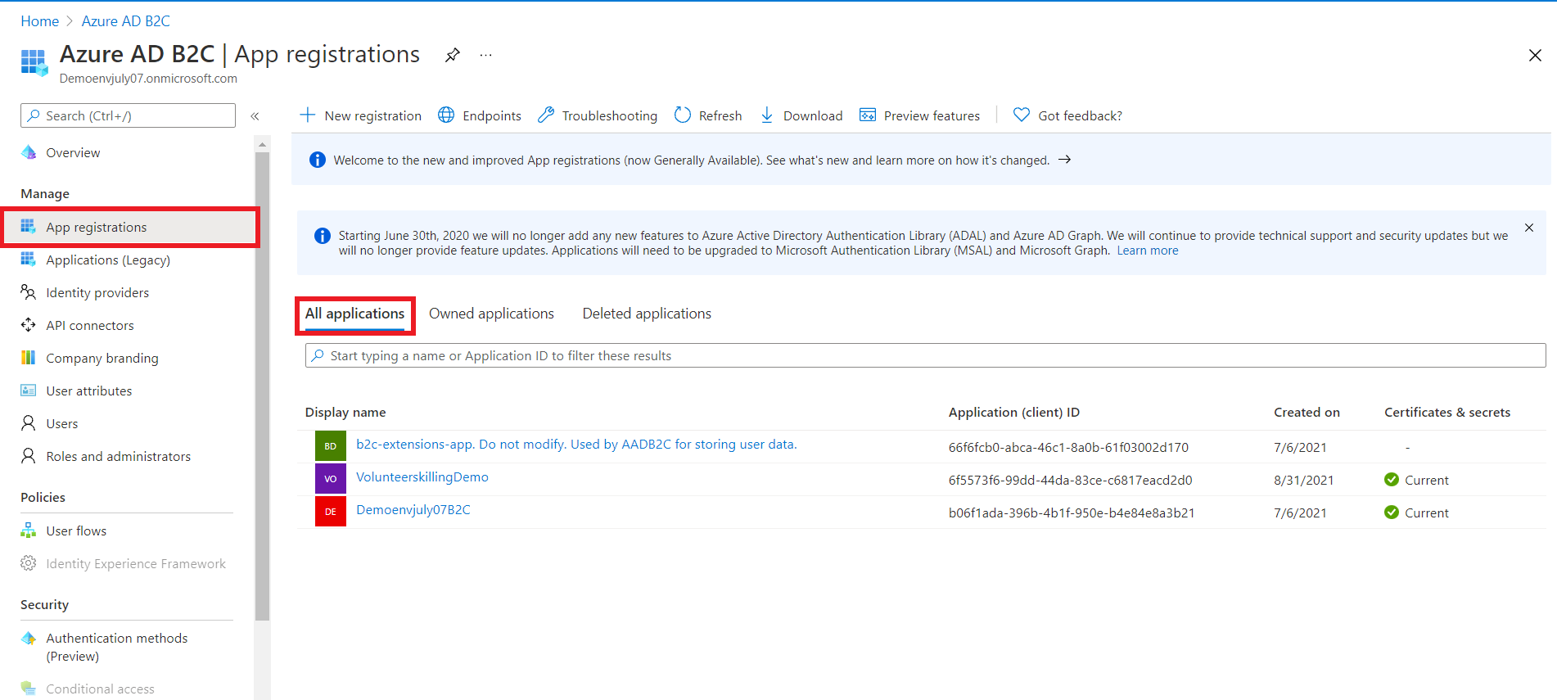Click the arrow after welcome banner text

pyautogui.click(x=1065, y=160)
